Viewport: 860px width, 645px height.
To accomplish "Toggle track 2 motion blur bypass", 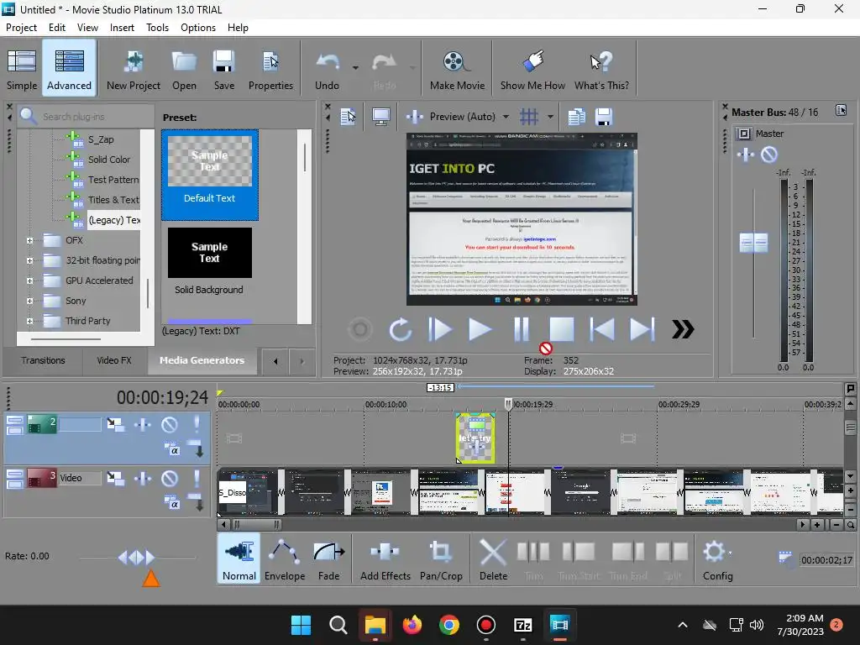I will tap(115, 424).
